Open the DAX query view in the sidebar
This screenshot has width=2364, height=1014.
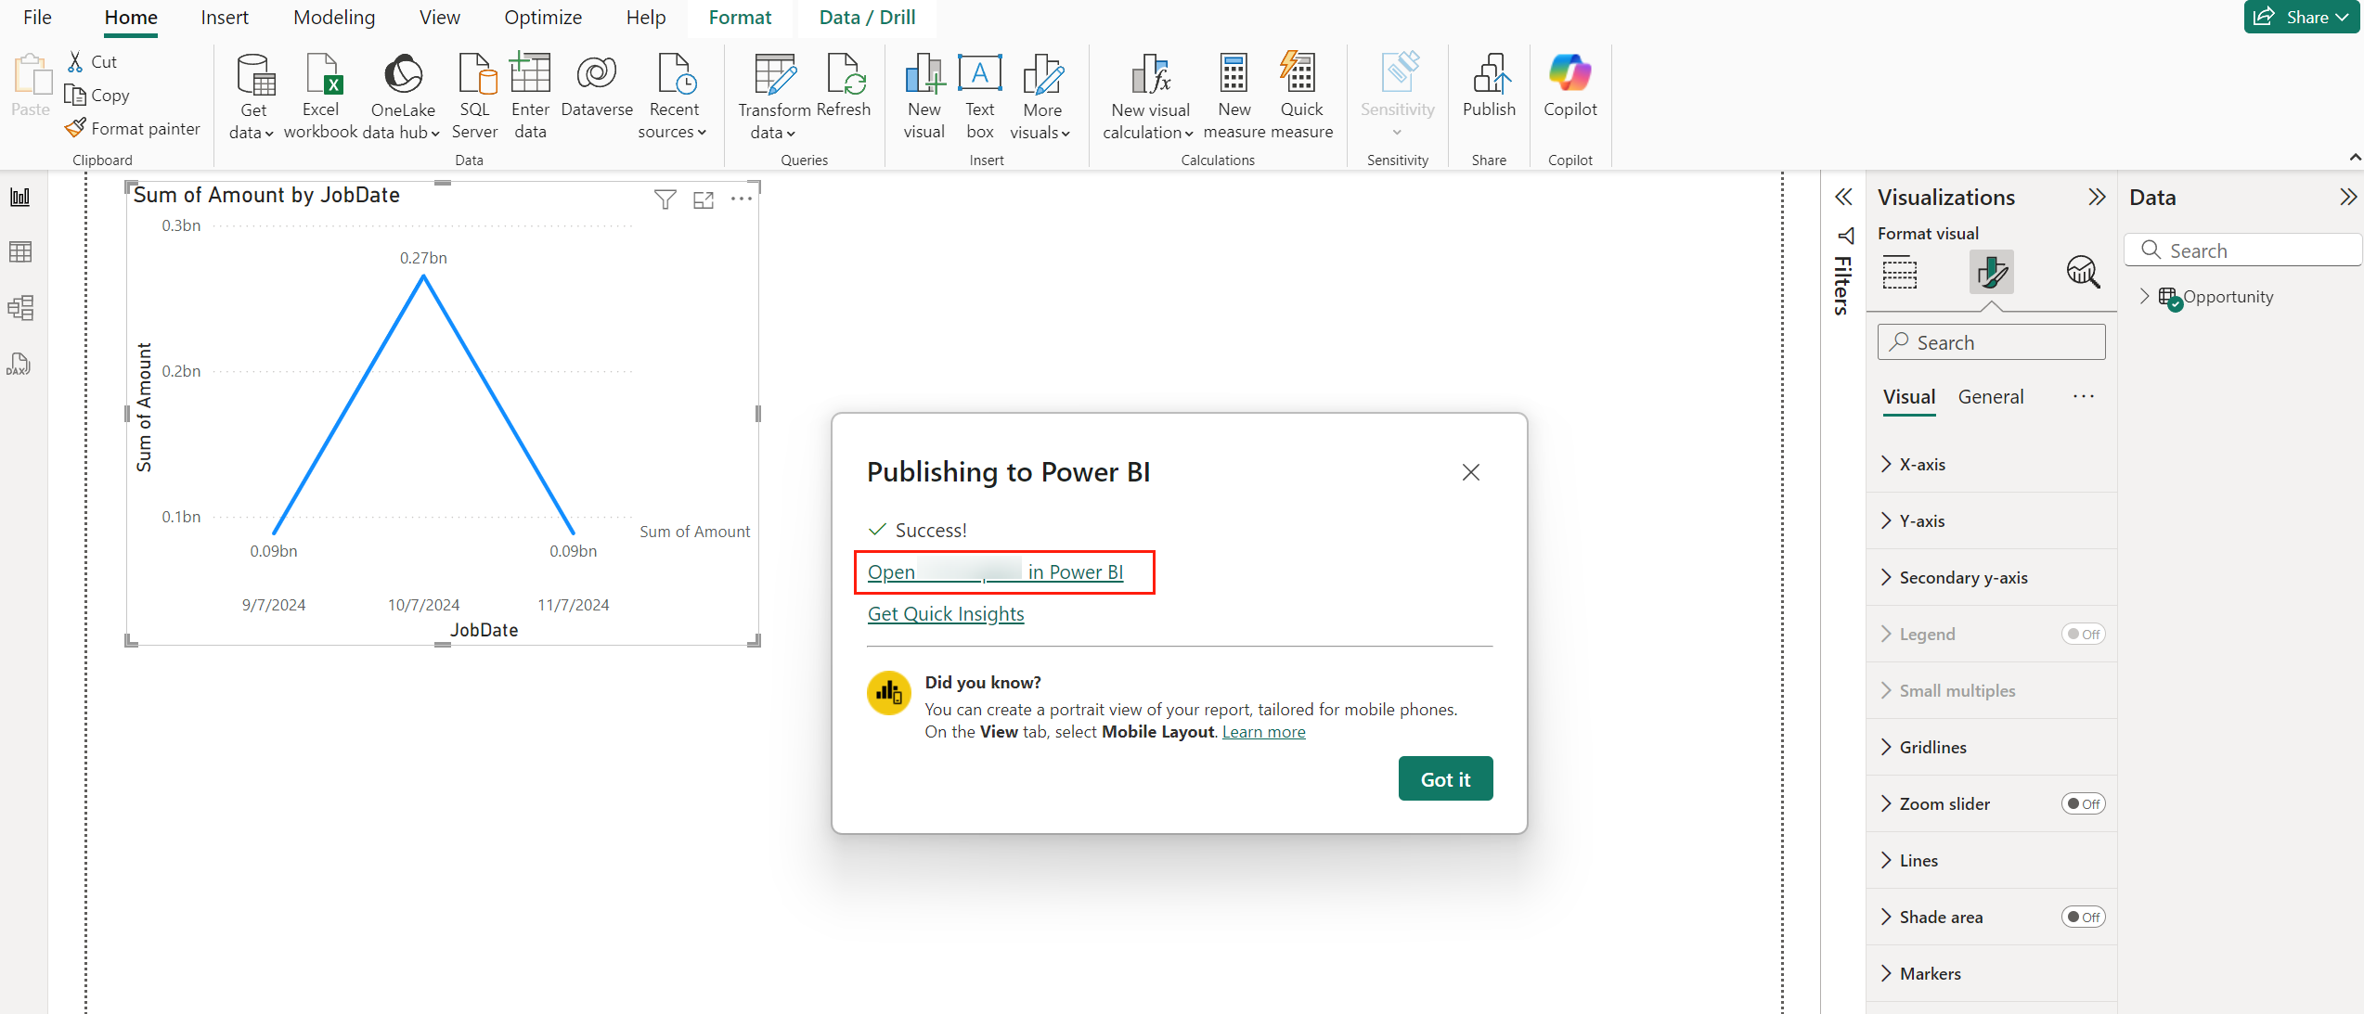point(20,364)
